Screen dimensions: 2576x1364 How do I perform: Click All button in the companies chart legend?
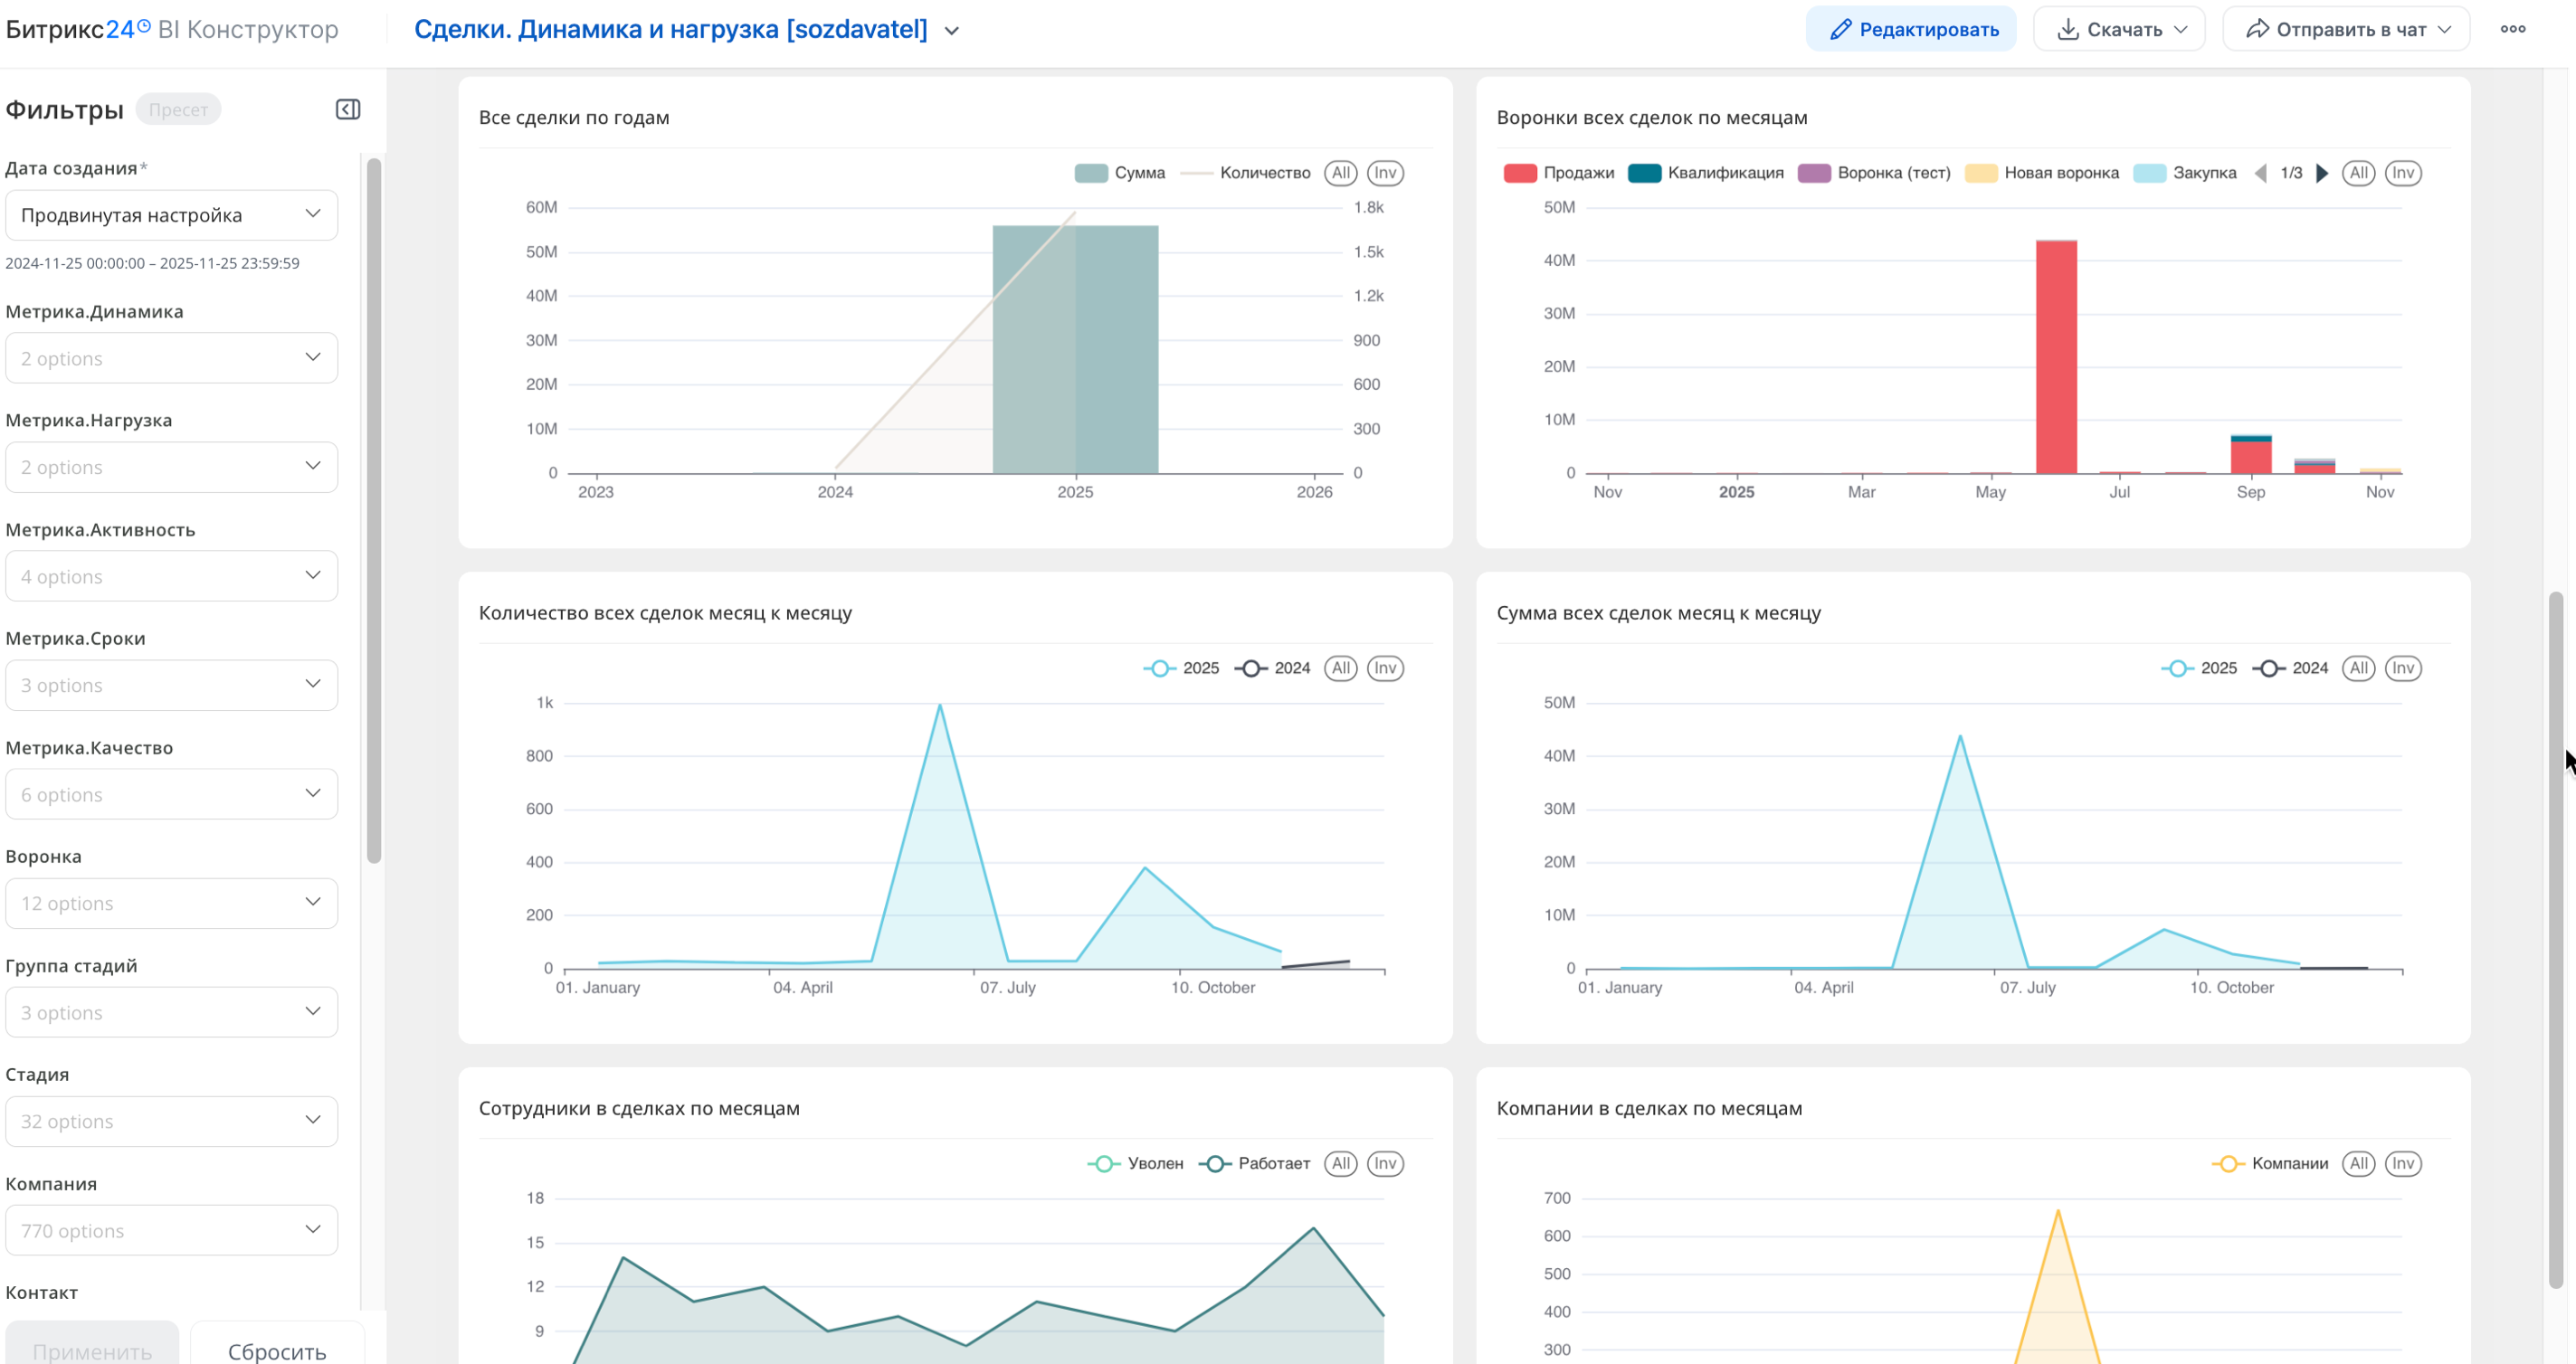pyautogui.click(x=2358, y=1163)
